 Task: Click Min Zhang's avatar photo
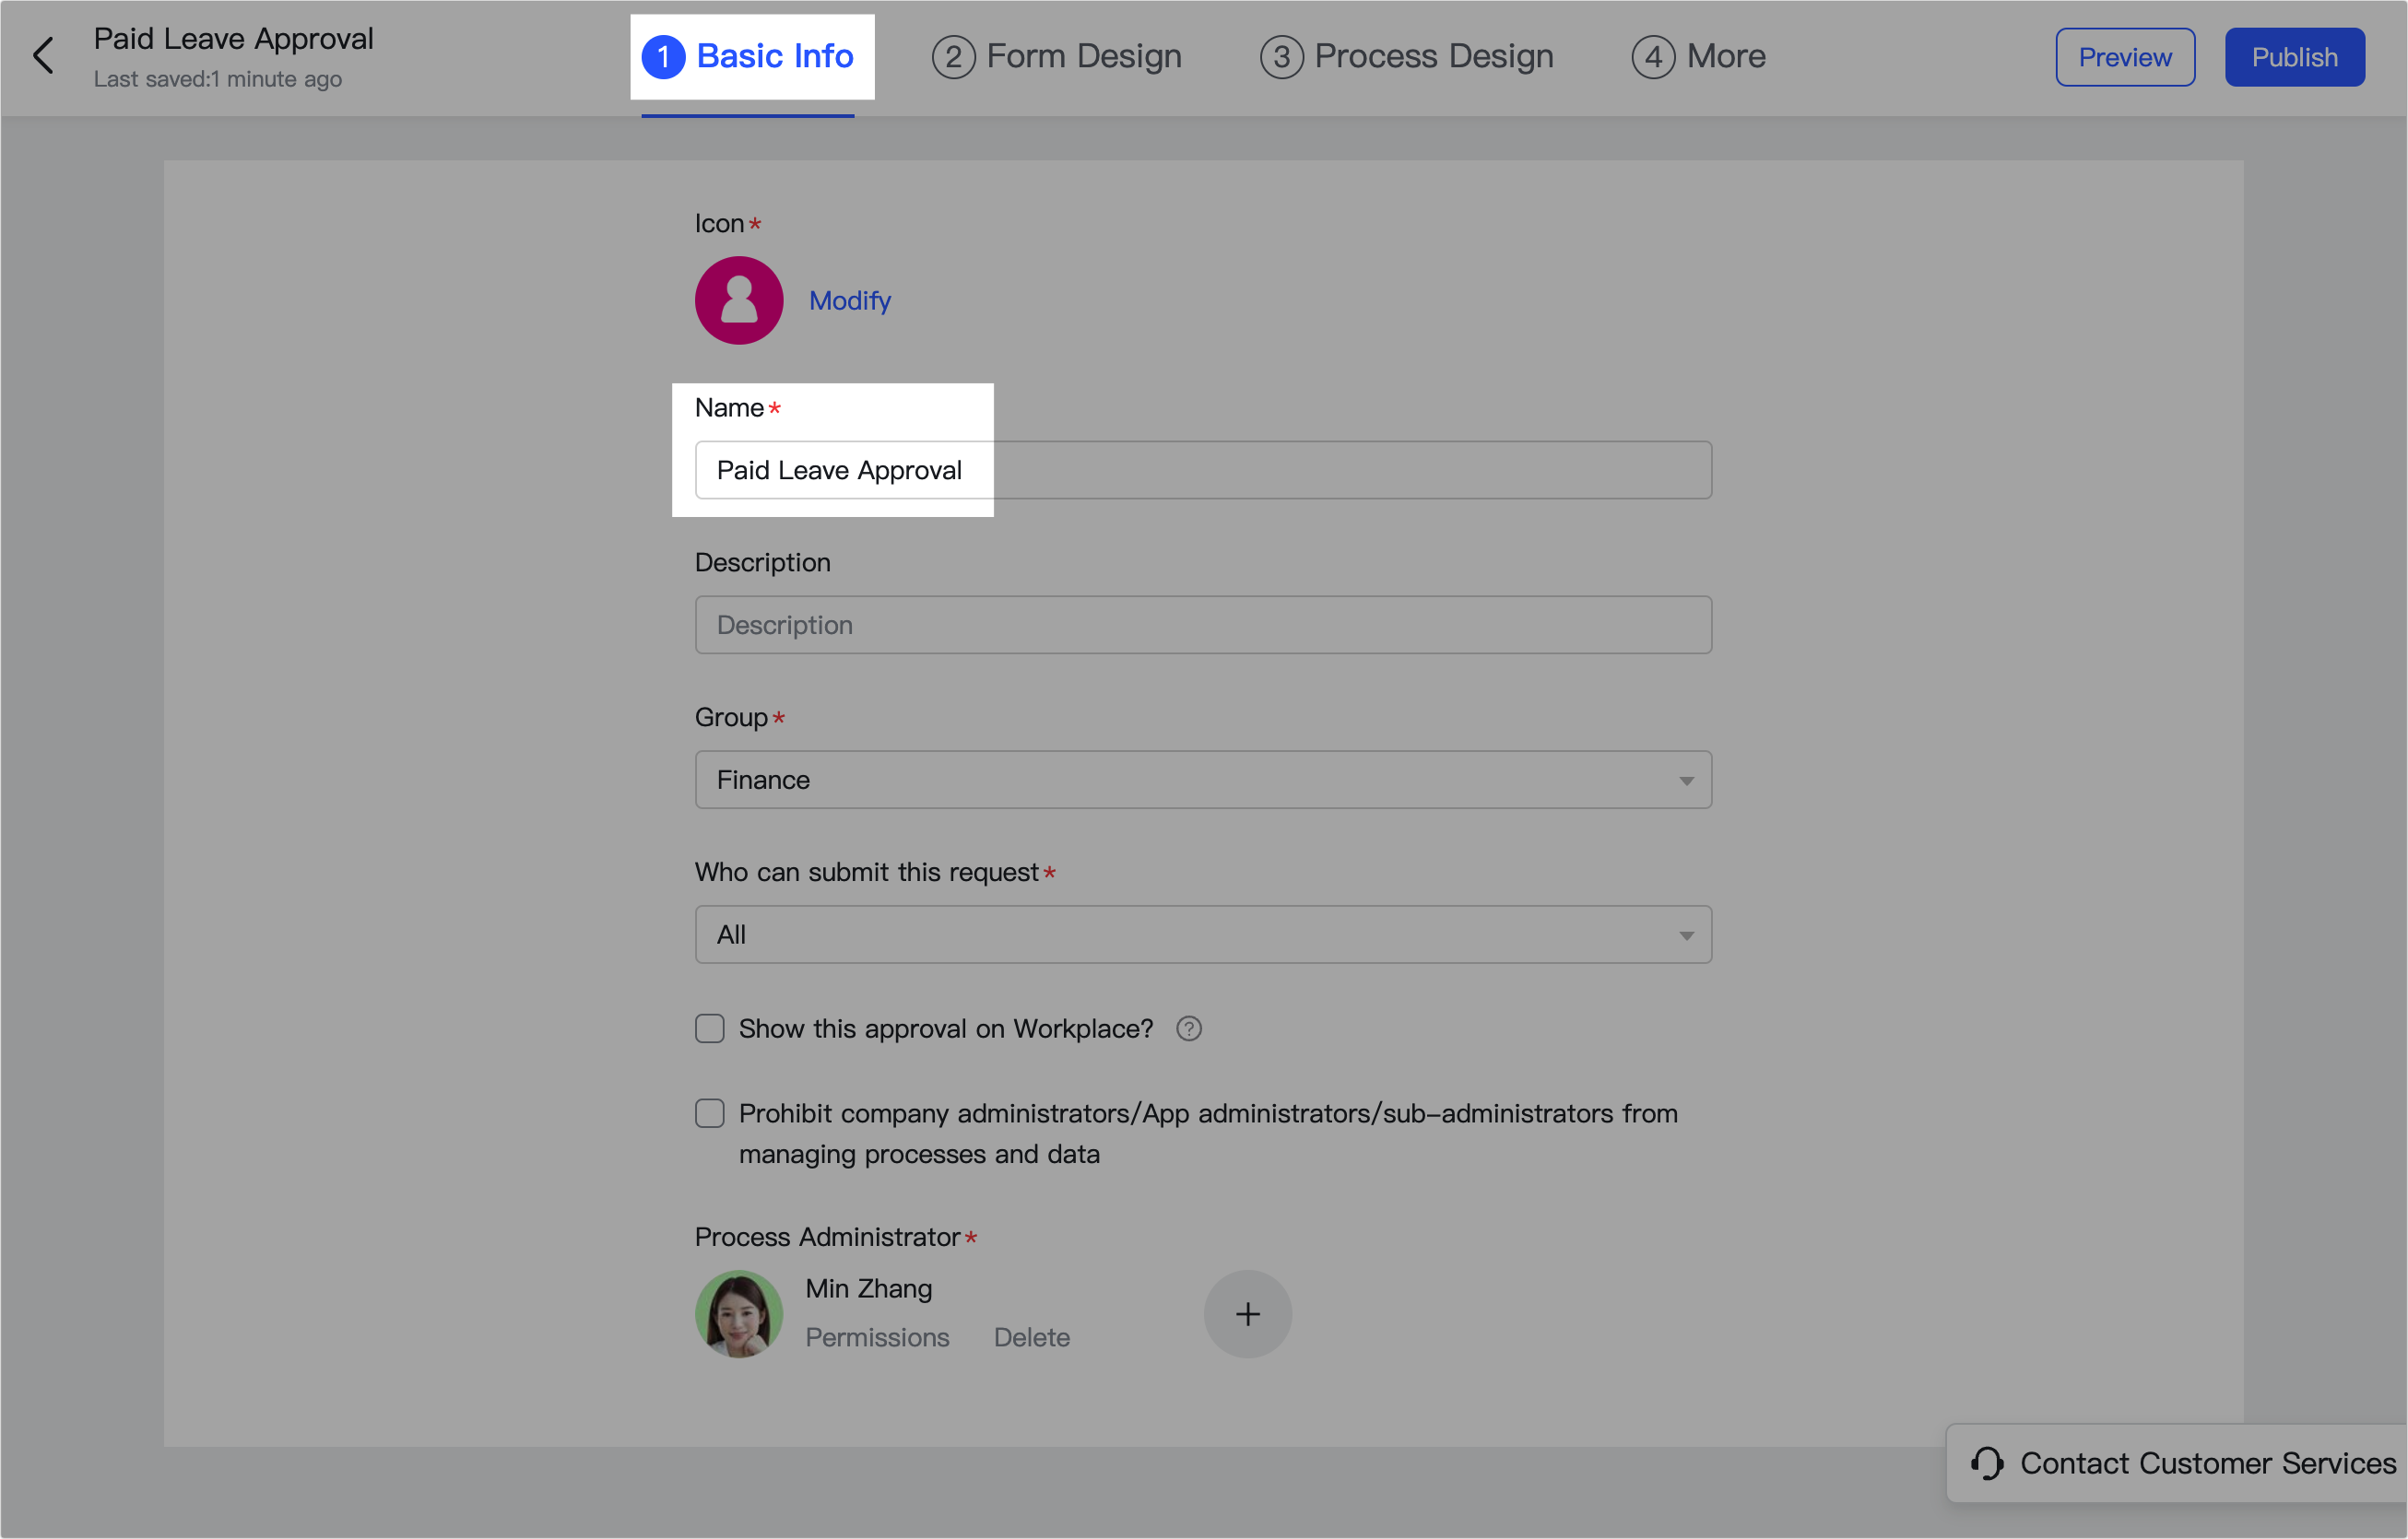tap(738, 1313)
